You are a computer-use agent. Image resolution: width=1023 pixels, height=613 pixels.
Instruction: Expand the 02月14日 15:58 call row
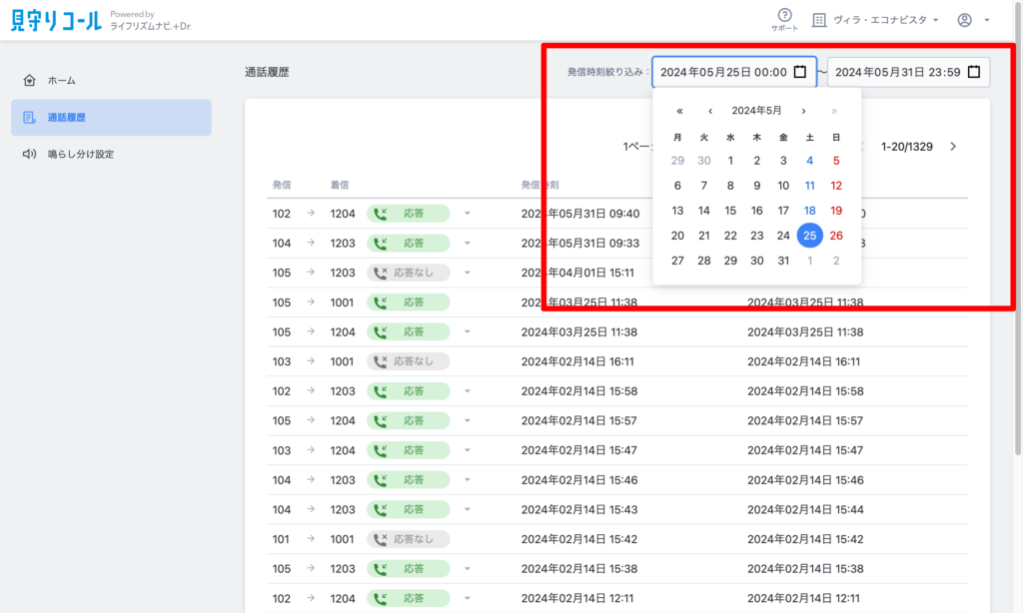tap(468, 391)
